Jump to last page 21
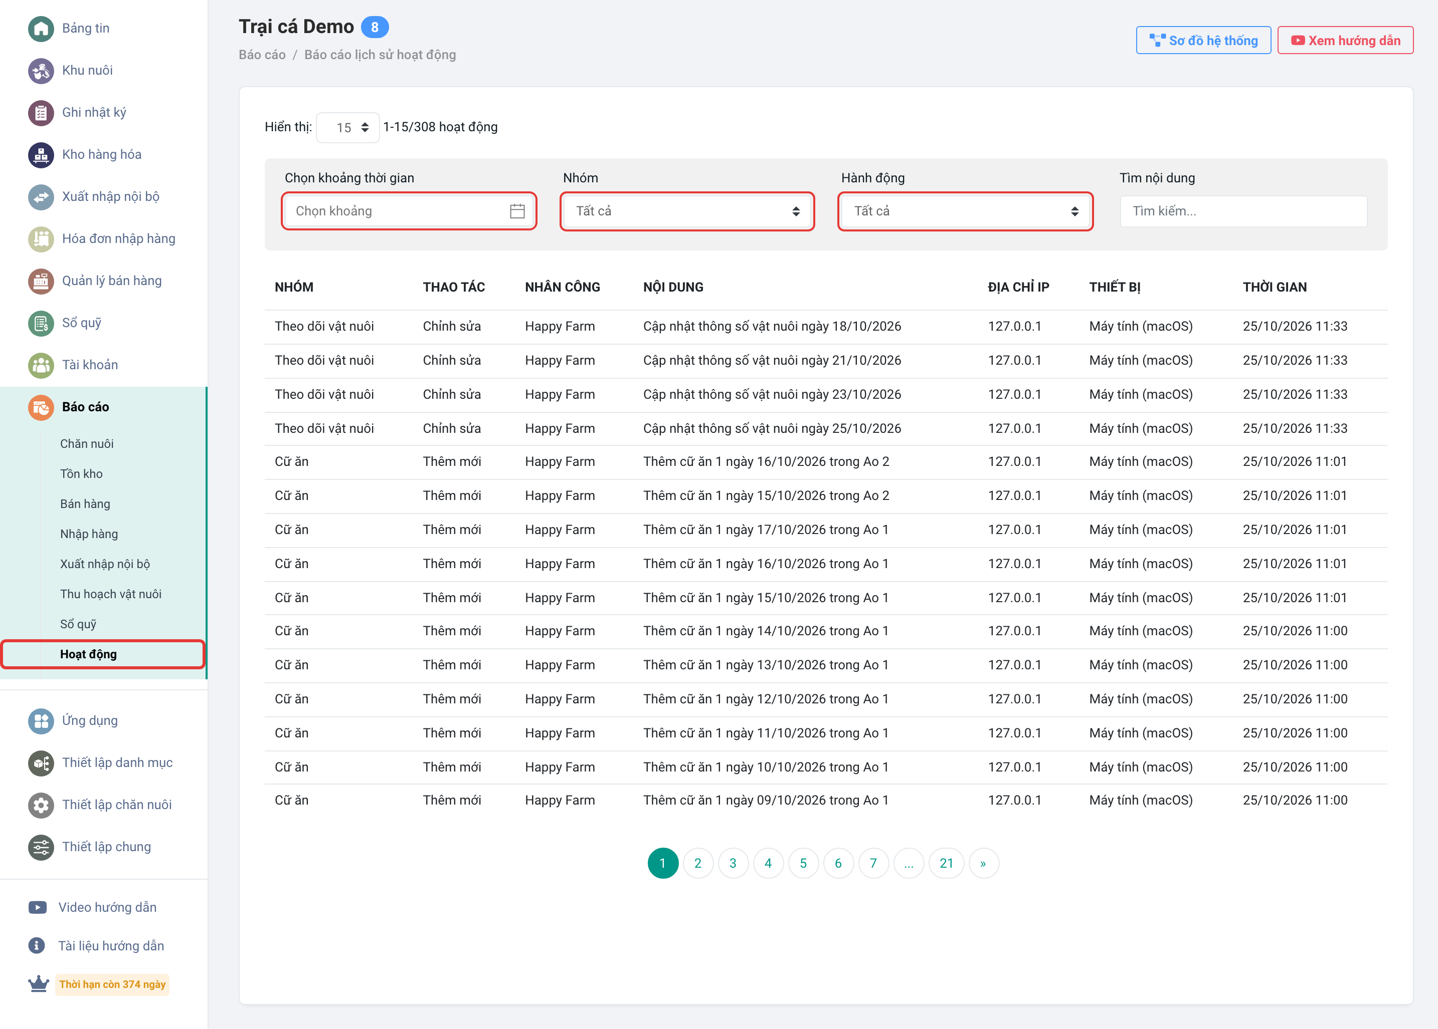 click(x=946, y=863)
